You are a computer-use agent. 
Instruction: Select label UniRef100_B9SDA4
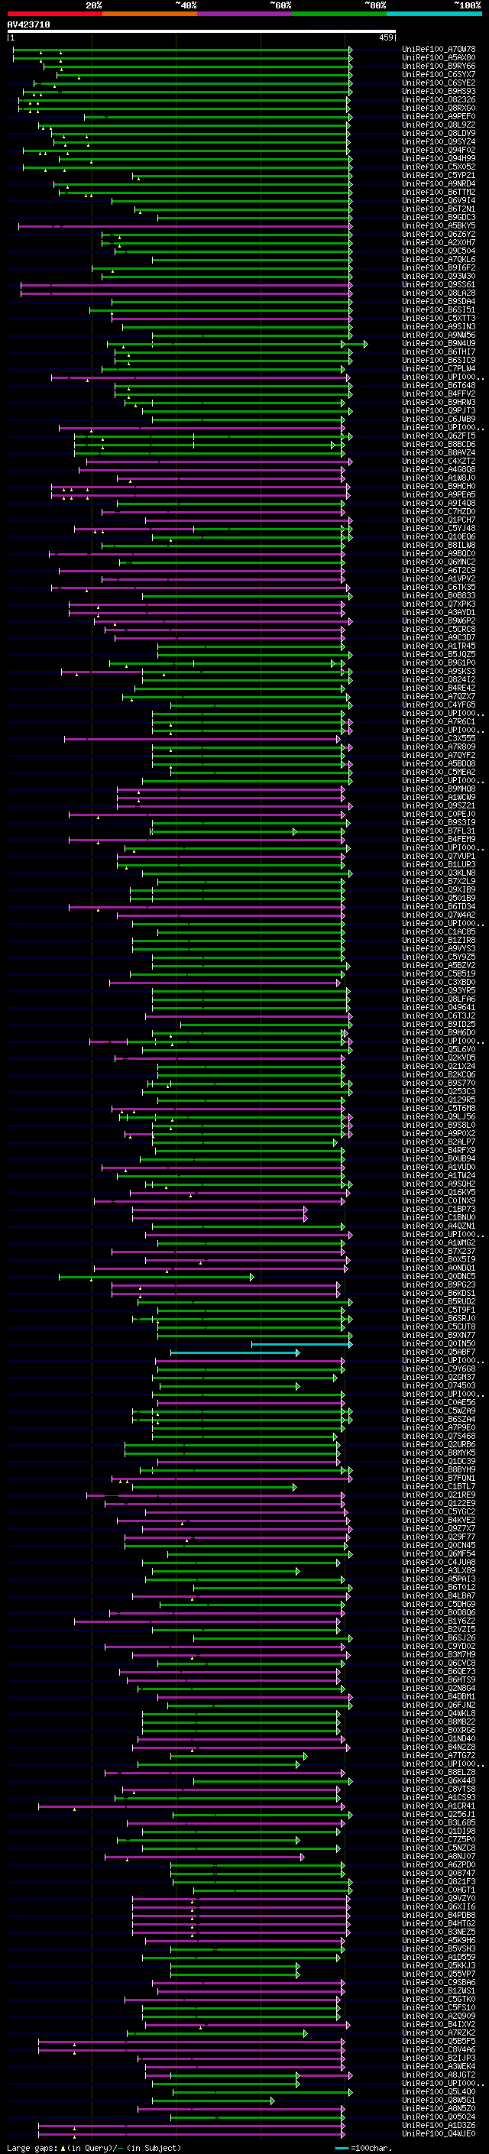439,301
